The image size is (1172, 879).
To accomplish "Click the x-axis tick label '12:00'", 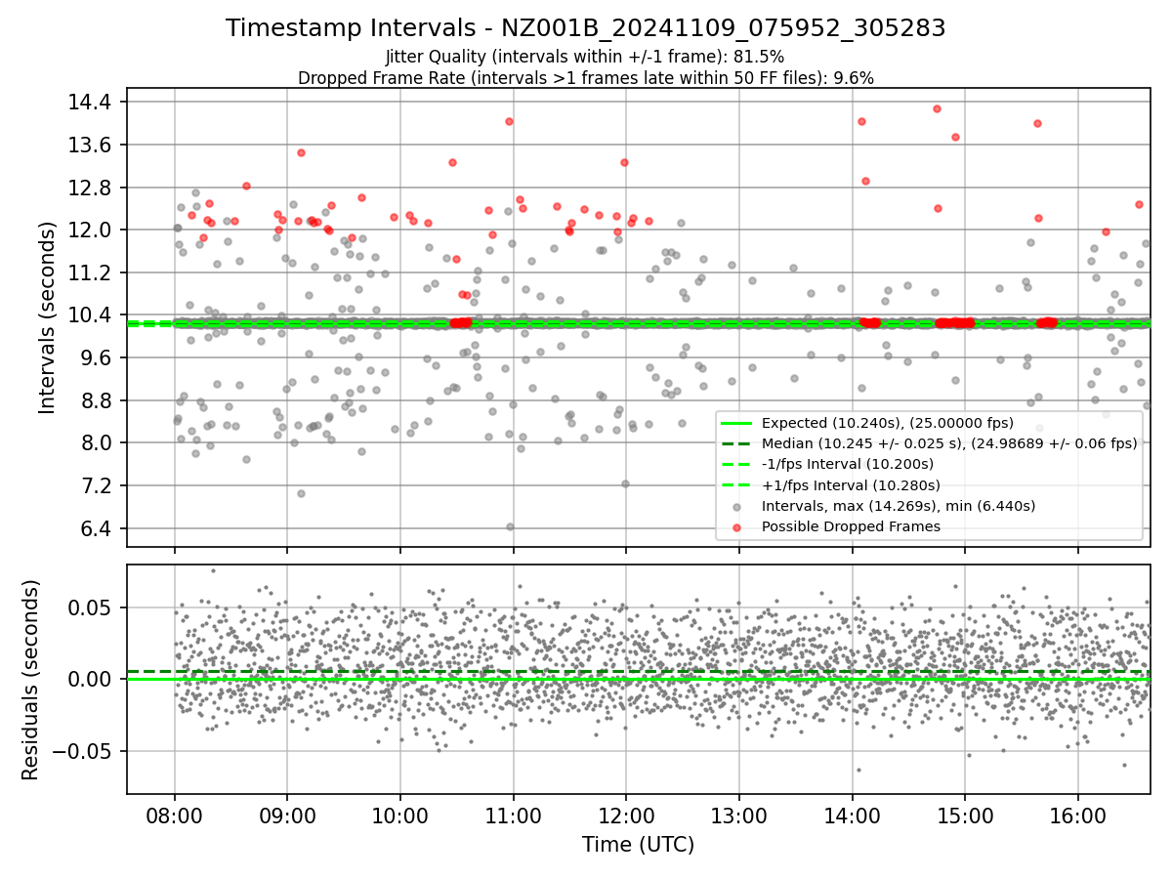I will point(626,816).
